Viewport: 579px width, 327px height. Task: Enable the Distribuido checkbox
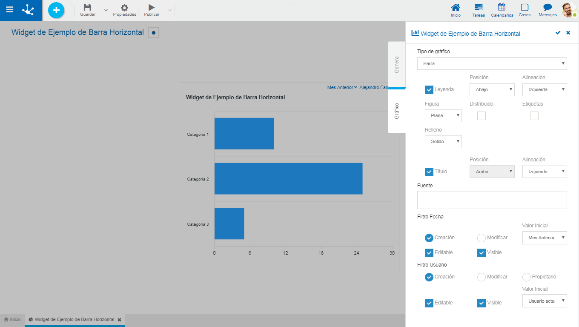point(482,116)
